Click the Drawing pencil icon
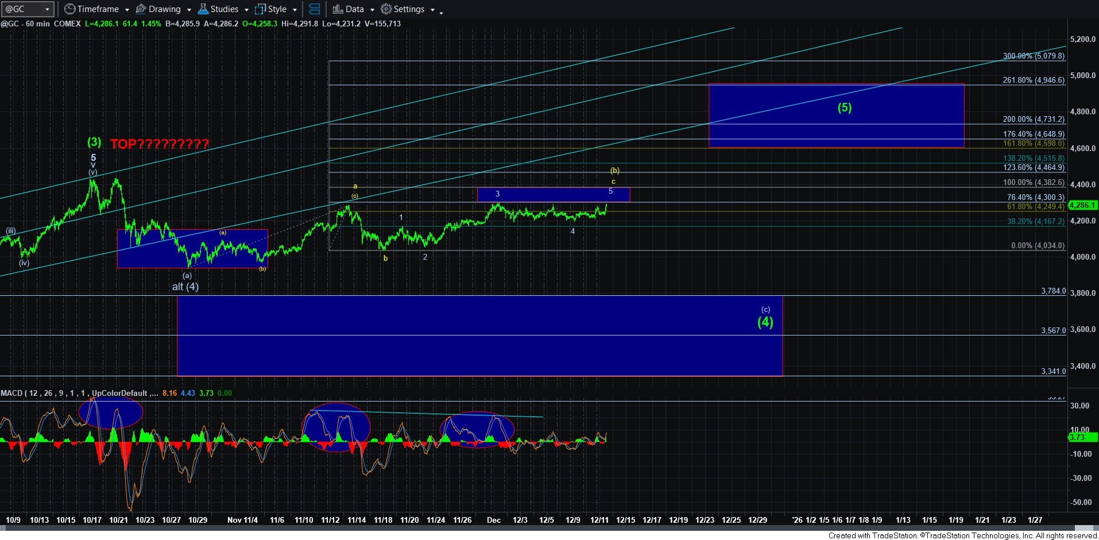1099x540 pixels. point(141,9)
